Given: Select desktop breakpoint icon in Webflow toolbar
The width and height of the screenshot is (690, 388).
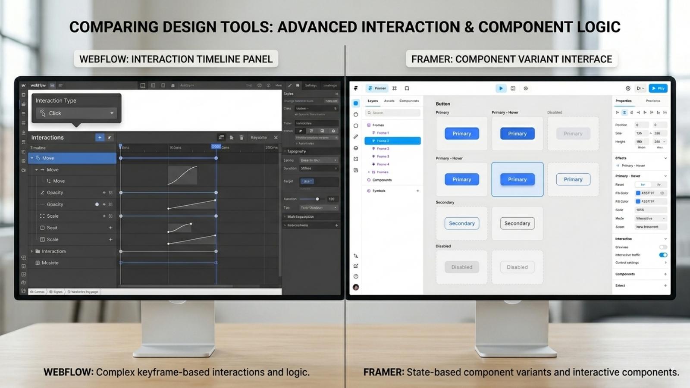Looking at the screenshot, I should pos(143,85).
